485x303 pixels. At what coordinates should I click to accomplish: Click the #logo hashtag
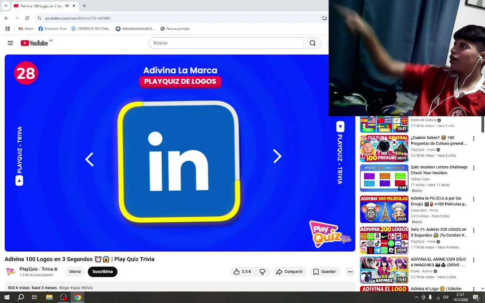64,287
